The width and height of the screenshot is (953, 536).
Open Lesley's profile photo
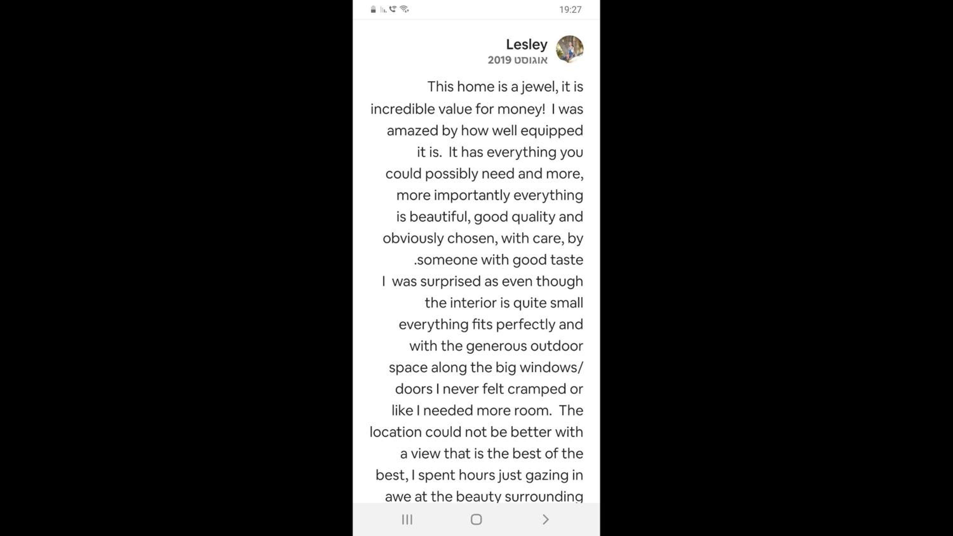(569, 49)
